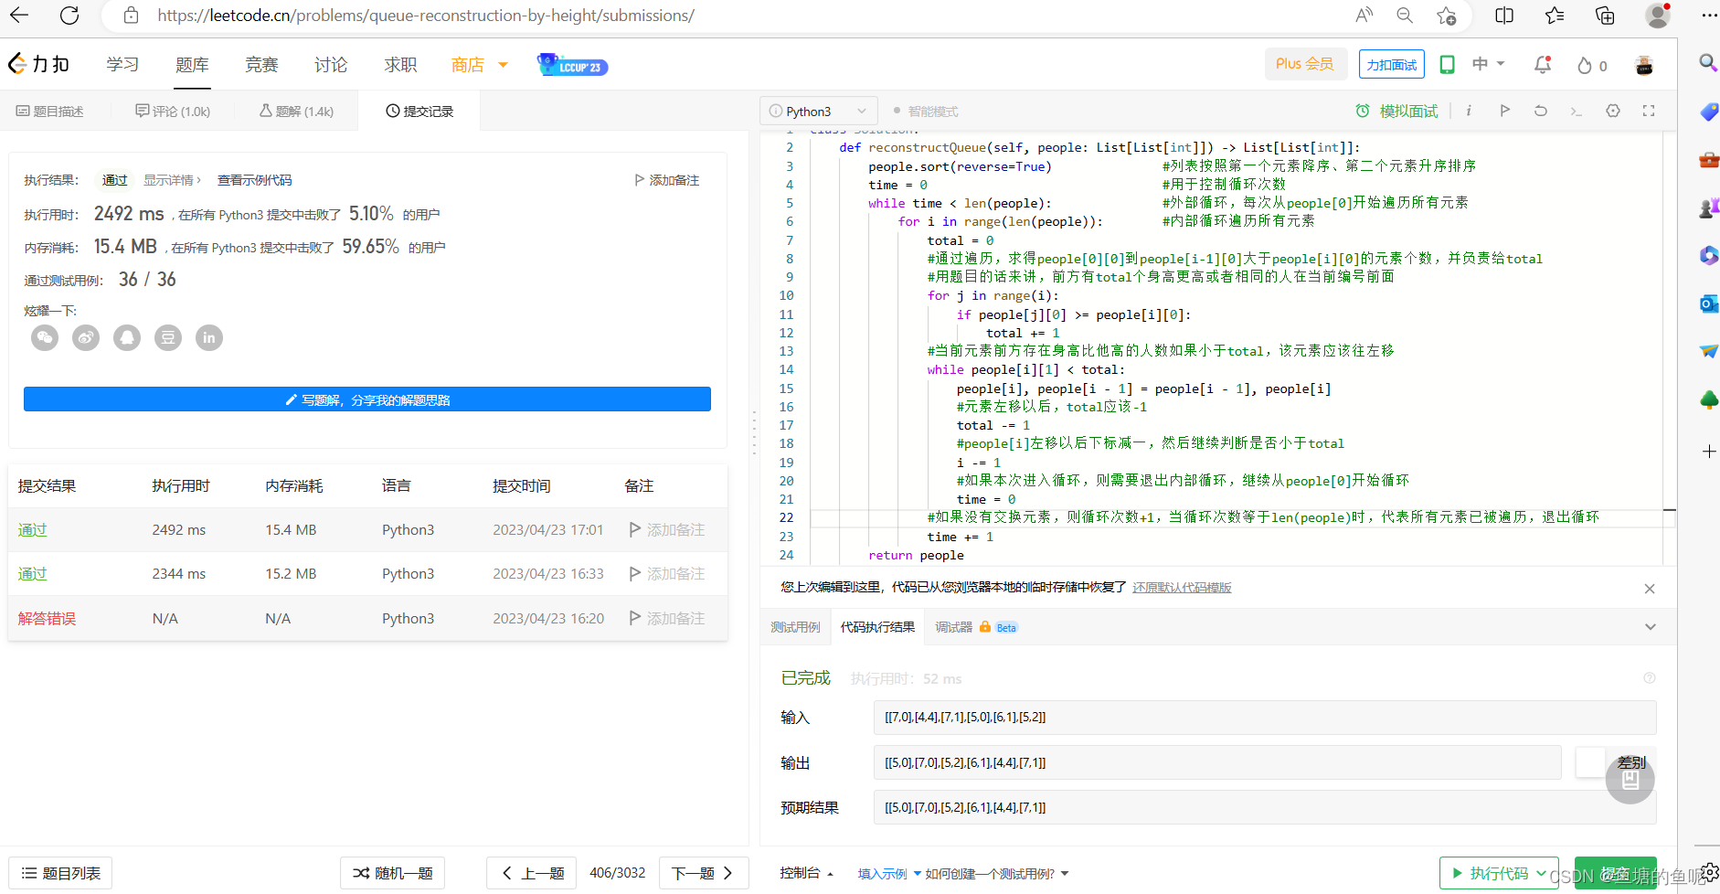Share result to Douban
This screenshot has width=1720, height=894.
click(x=168, y=338)
